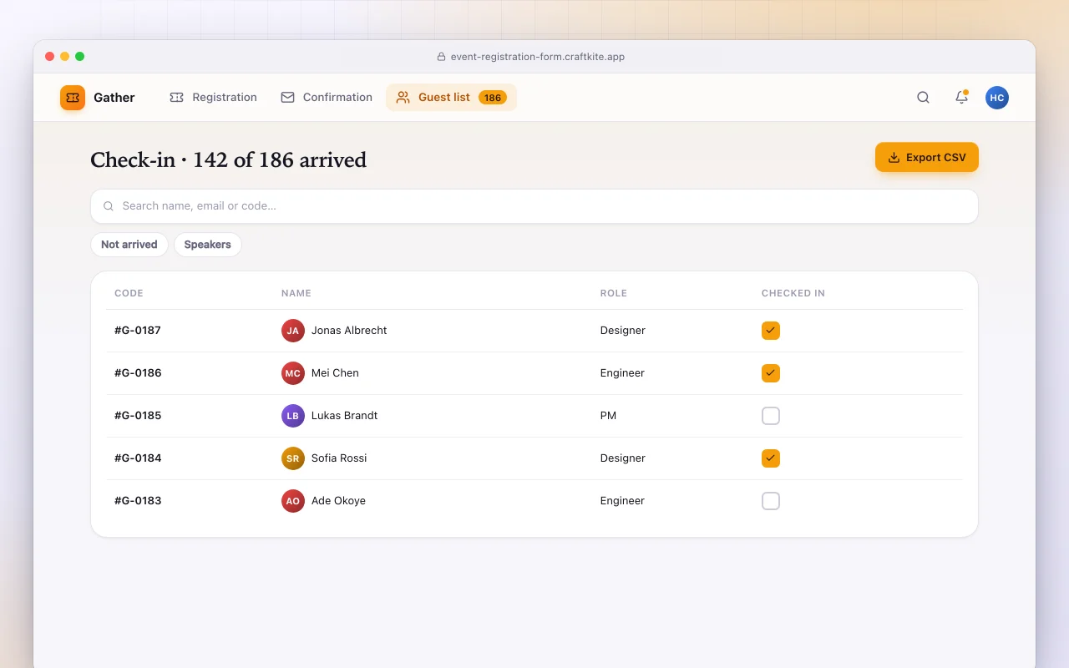The height and width of the screenshot is (668, 1069).
Task: Select the Guest list tab
Action: pos(451,98)
